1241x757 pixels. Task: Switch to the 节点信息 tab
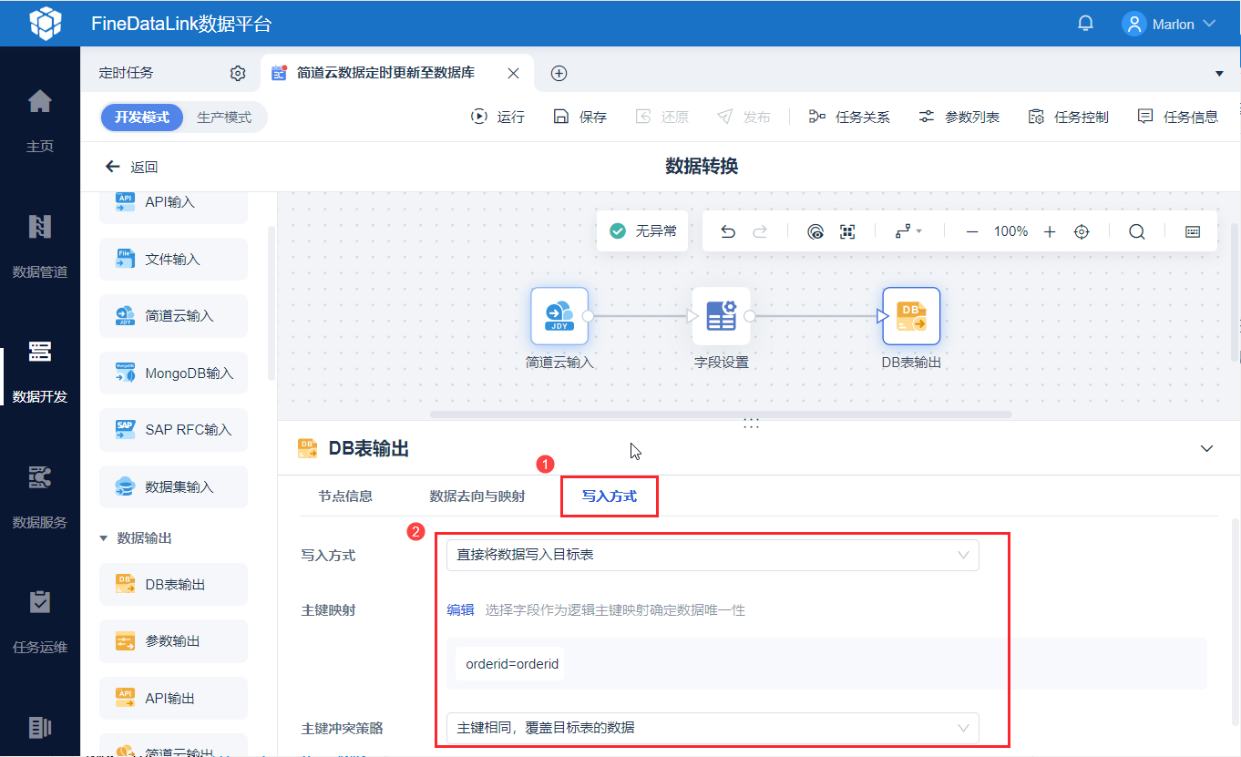(345, 496)
